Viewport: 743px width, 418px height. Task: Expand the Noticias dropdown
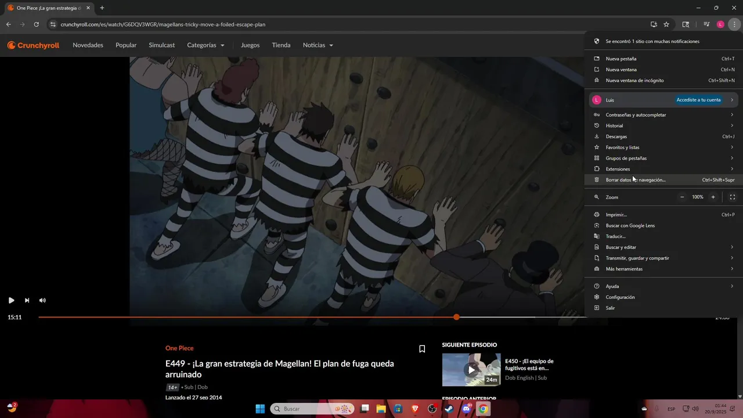[x=318, y=45]
